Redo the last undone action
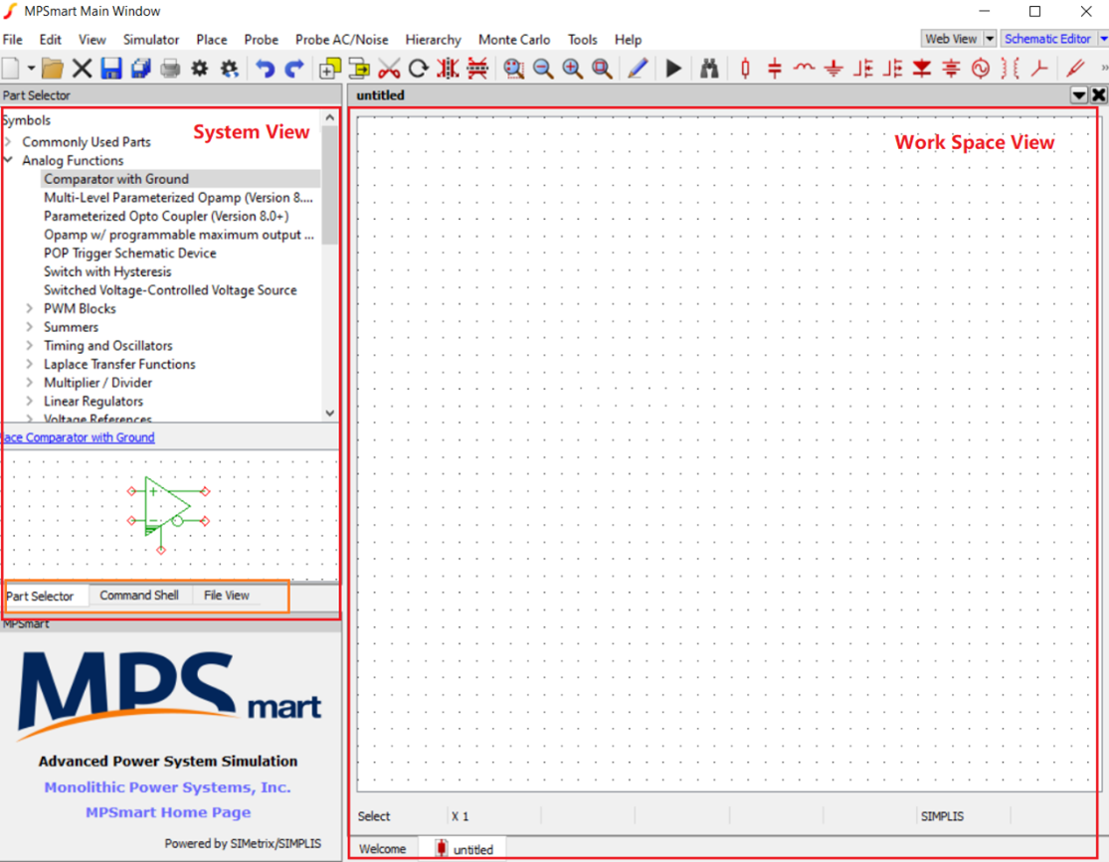The image size is (1109, 862). pyautogui.click(x=294, y=69)
